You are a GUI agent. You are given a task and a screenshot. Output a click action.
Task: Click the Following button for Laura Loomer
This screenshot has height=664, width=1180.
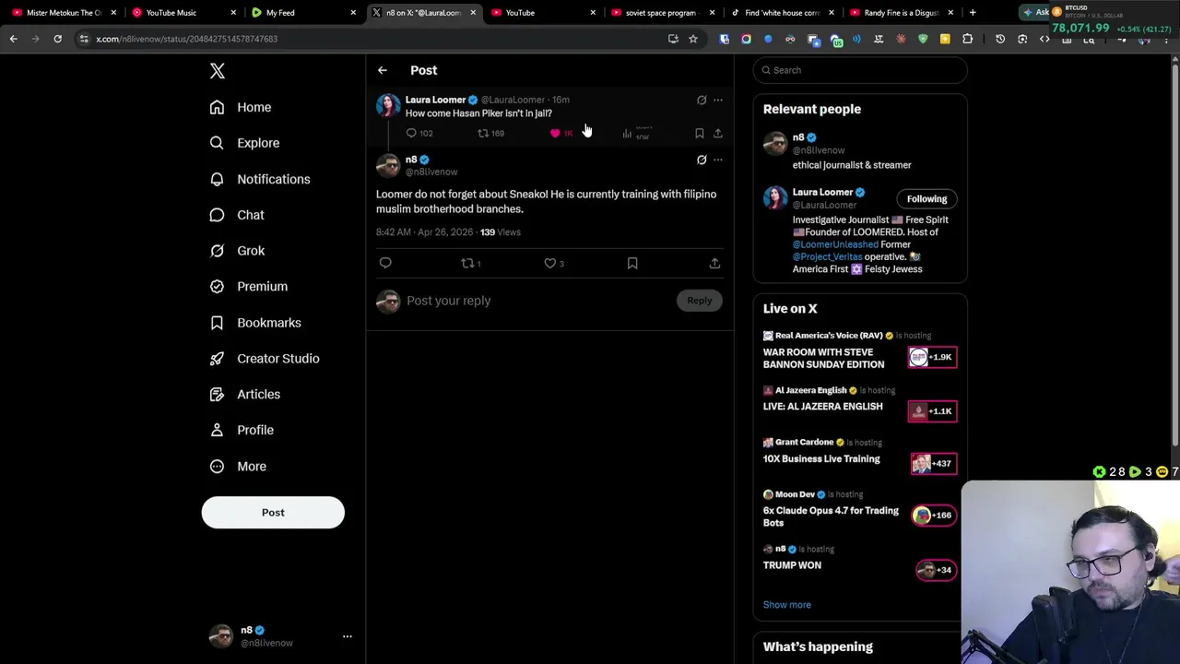(926, 199)
